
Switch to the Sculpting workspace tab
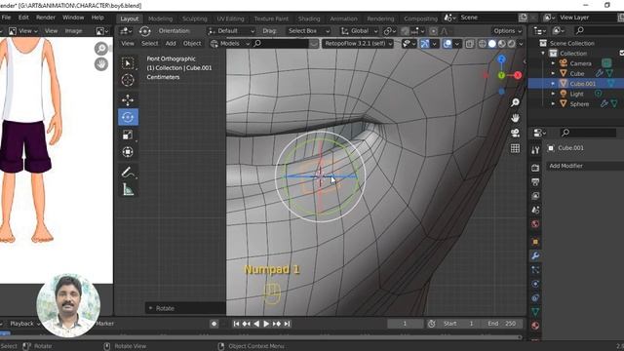(x=195, y=19)
